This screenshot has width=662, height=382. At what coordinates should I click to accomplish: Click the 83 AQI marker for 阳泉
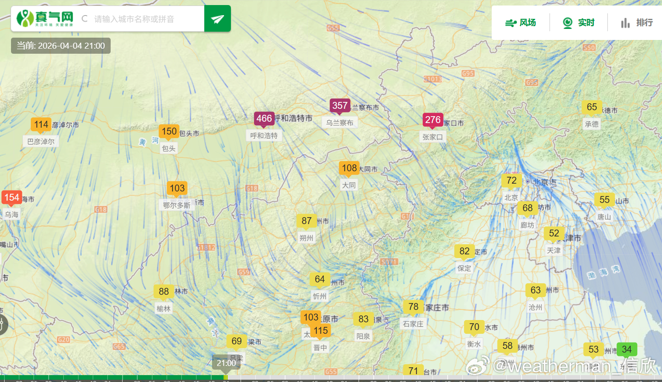tap(364, 319)
